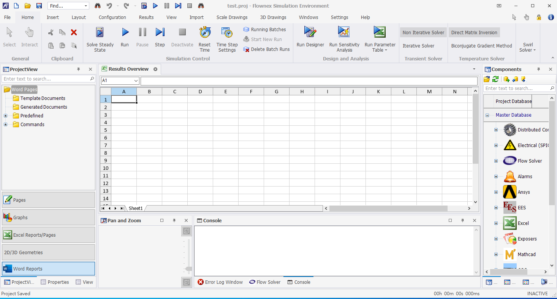Click the Results Overview vertical scrollbar
This screenshot has height=299, width=557.
pos(475,128)
